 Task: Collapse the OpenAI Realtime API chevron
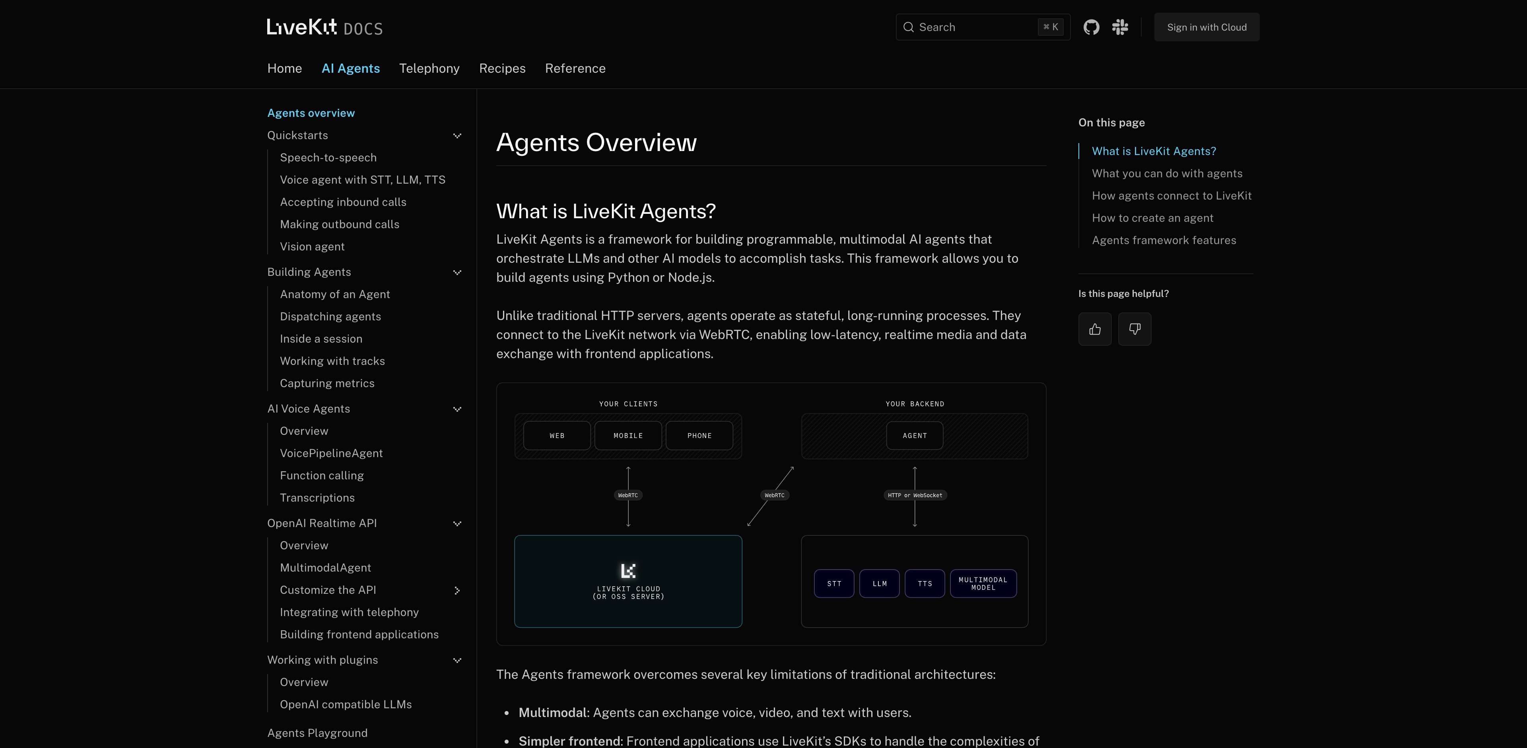457,523
